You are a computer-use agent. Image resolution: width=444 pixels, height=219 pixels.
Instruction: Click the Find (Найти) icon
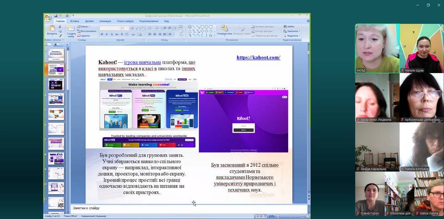coord(290,26)
